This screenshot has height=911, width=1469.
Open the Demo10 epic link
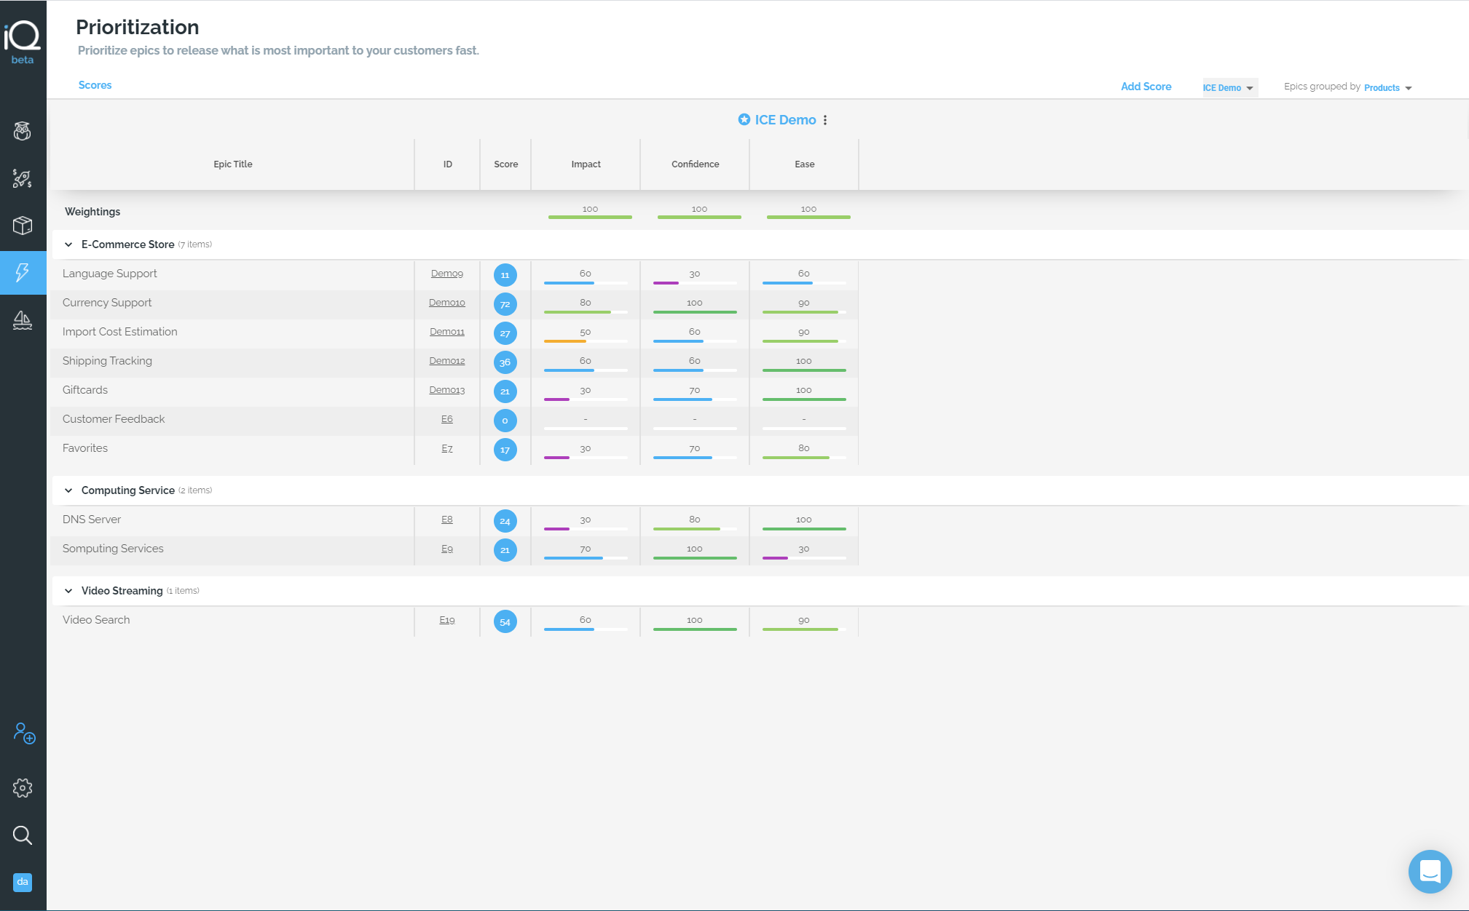[x=447, y=303]
